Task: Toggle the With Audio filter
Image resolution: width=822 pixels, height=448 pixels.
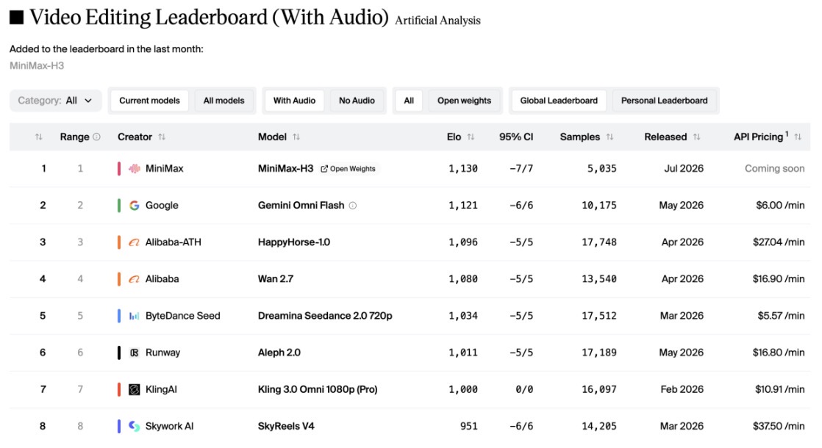Action: point(294,101)
